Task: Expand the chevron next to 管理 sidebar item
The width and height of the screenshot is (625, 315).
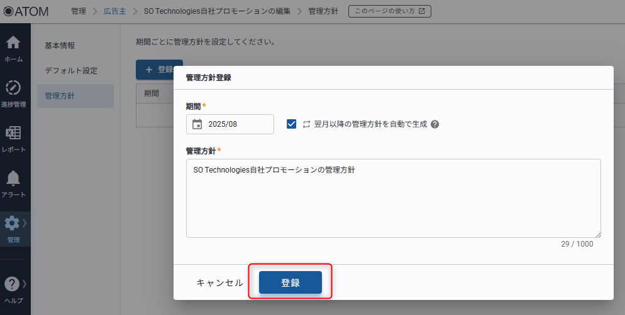Action: pyautogui.click(x=25, y=223)
